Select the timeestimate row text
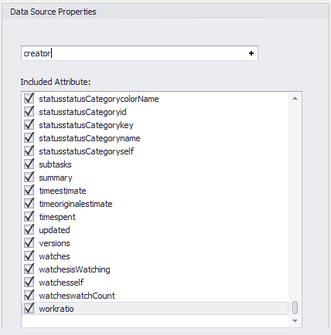331x335 pixels. coord(63,191)
